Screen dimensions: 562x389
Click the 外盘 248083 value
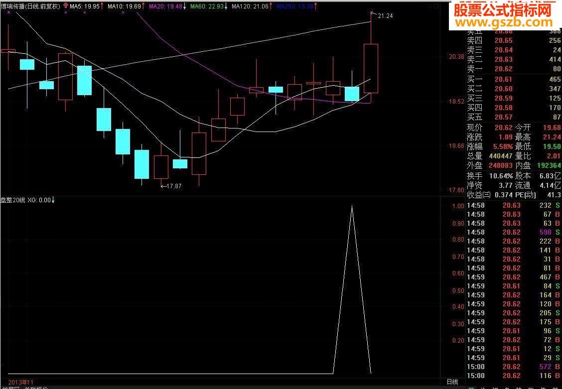click(x=500, y=166)
